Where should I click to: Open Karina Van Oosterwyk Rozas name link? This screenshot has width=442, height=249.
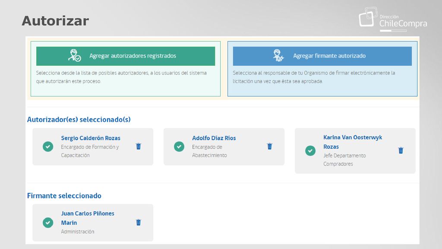point(353,142)
